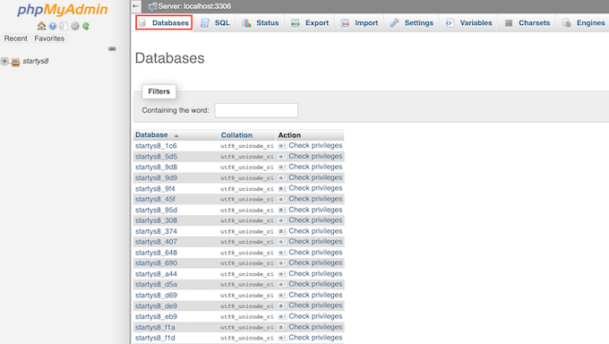This screenshot has height=344, width=609.
Task: Open database startys8_d5a
Action: point(156,285)
